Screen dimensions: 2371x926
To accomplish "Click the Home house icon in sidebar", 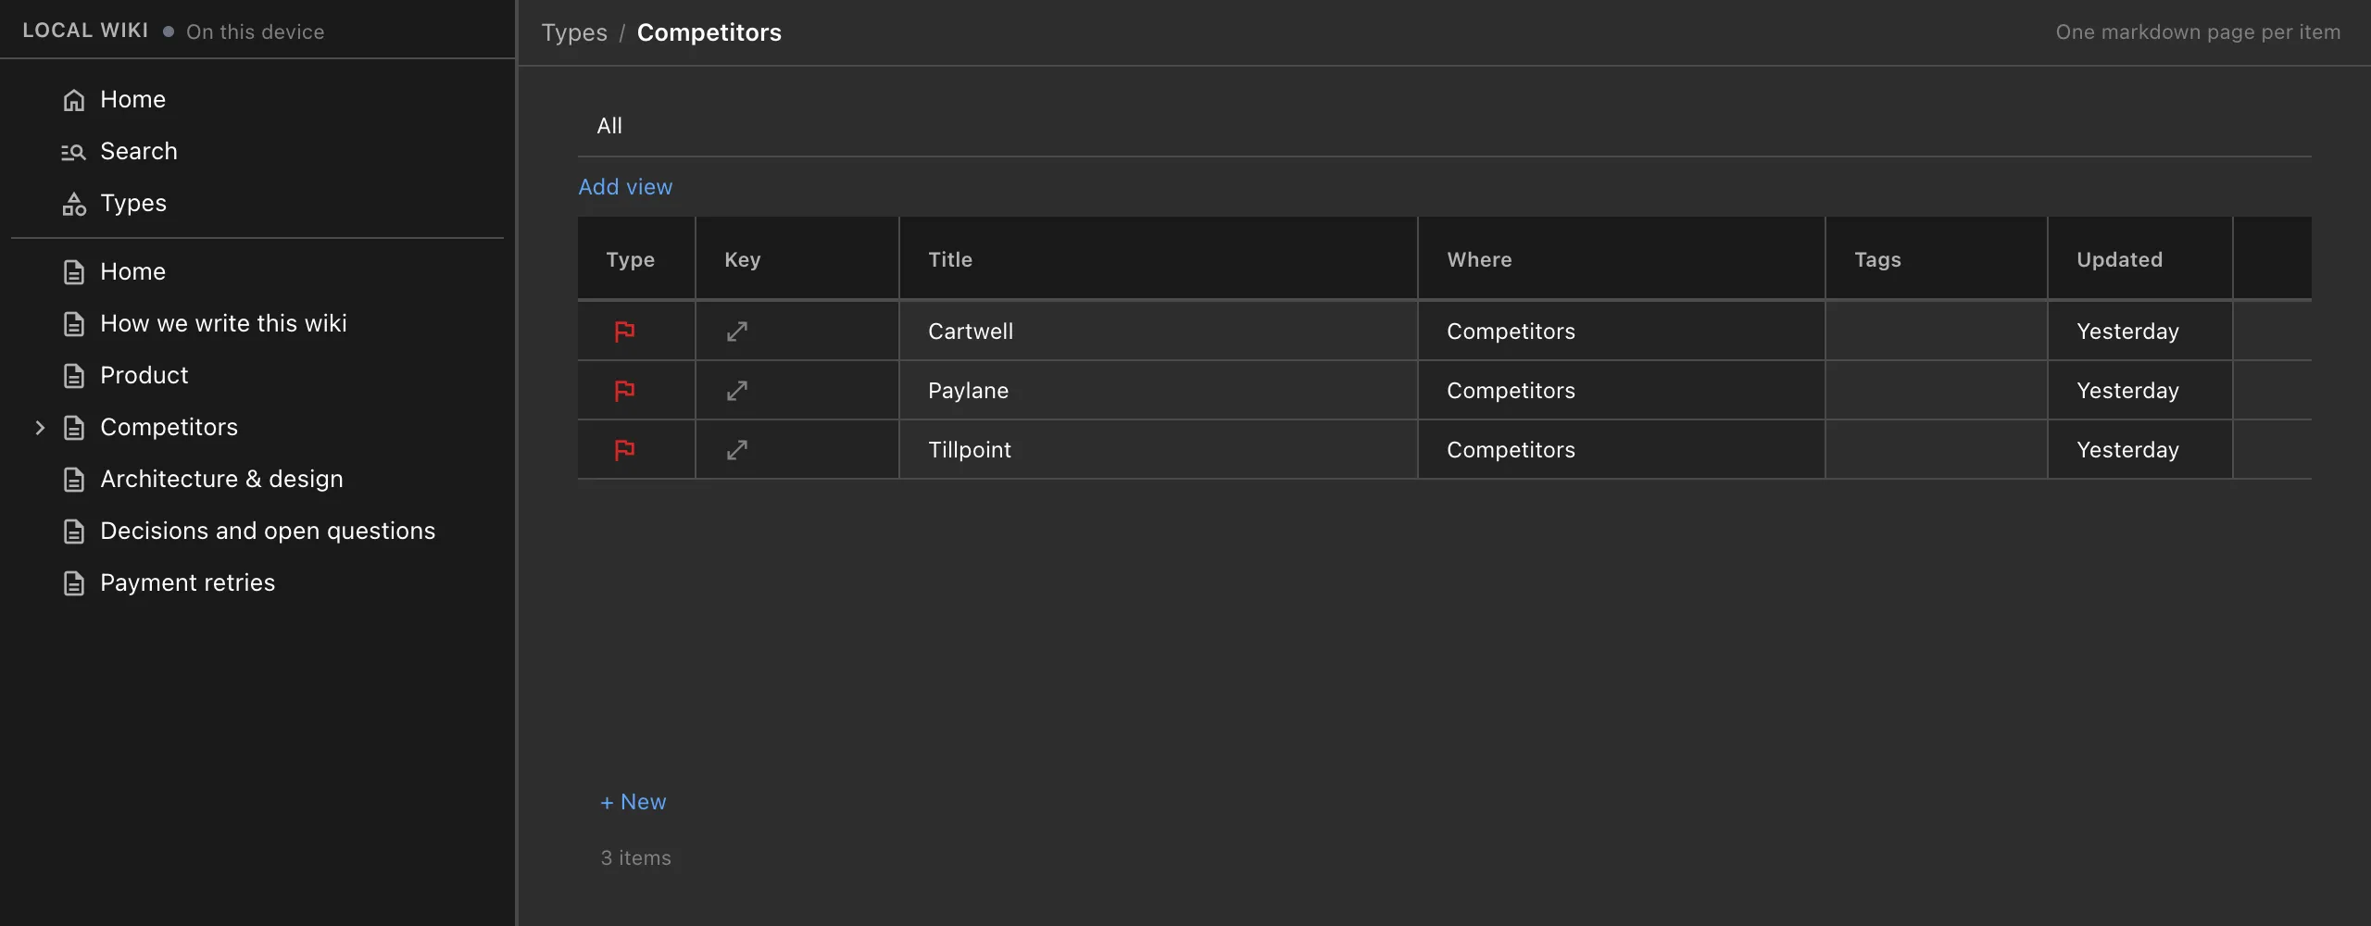I will [x=74, y=100].
